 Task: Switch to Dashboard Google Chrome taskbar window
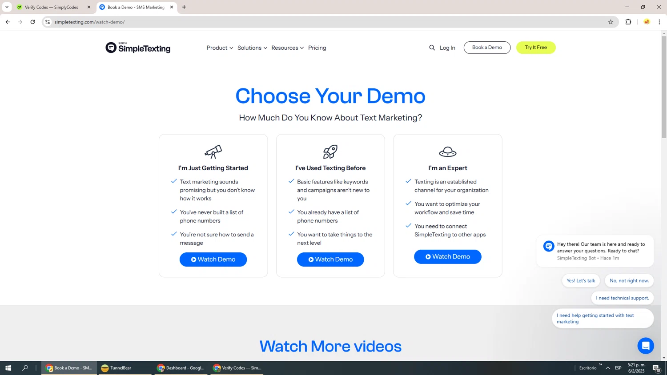click(x=181, y=368)
